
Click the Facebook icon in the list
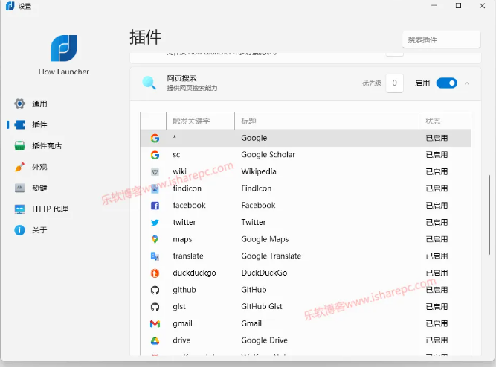click(155, 206)
